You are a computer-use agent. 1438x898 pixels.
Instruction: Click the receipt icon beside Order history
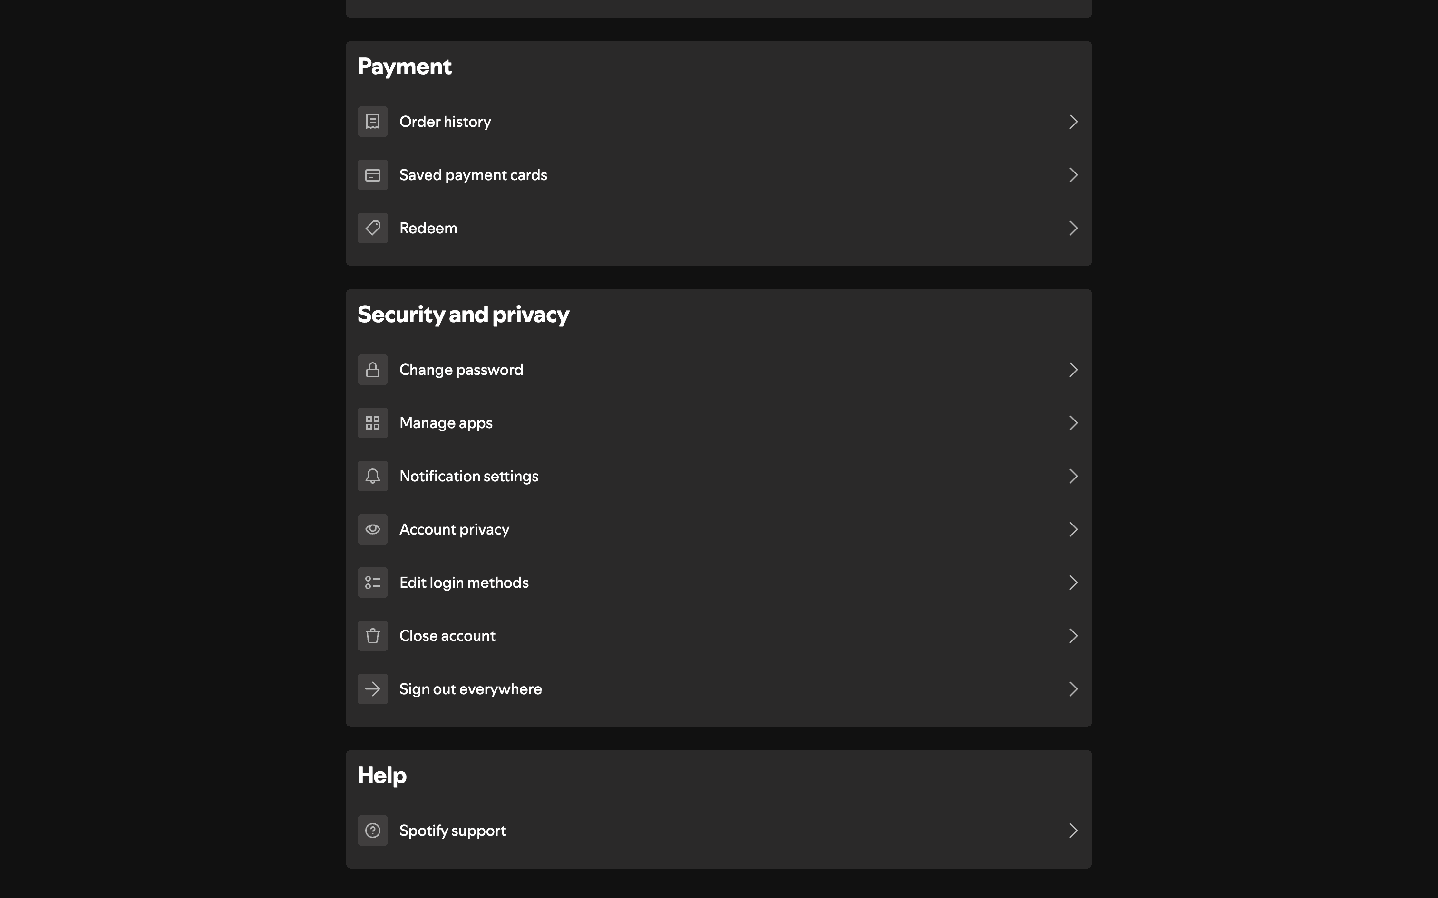[372, 122]
